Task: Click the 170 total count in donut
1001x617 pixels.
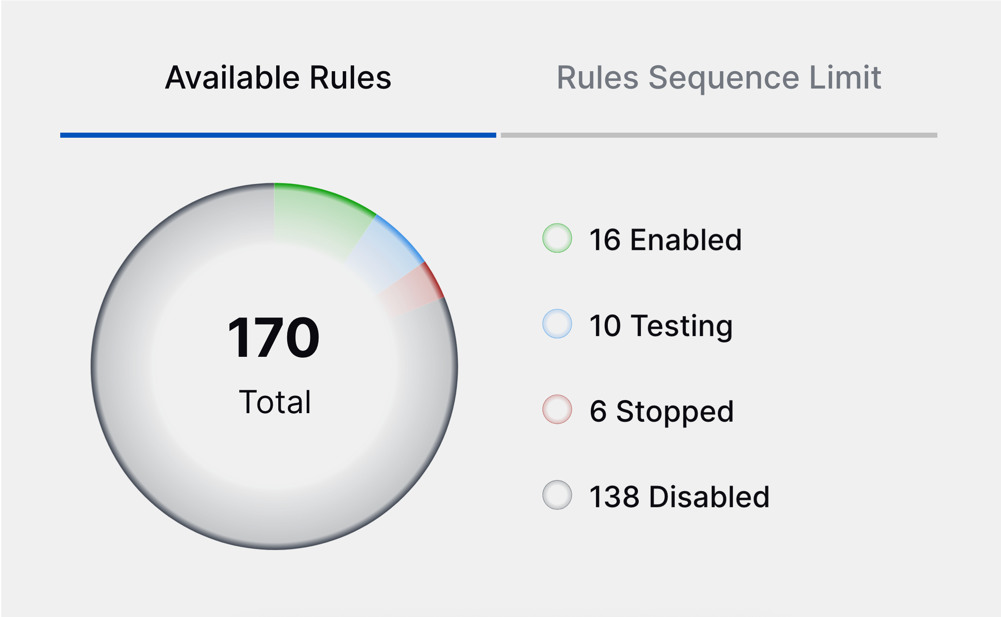Action: pyautogui.click(x=274, y=338)
